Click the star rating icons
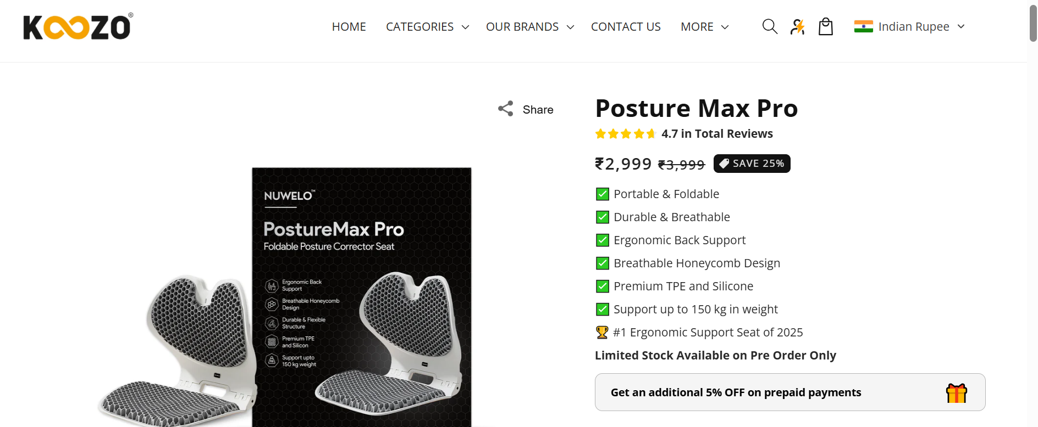Image resolution: width=1038 pixels, height=427 pixels. pos(625,134)
